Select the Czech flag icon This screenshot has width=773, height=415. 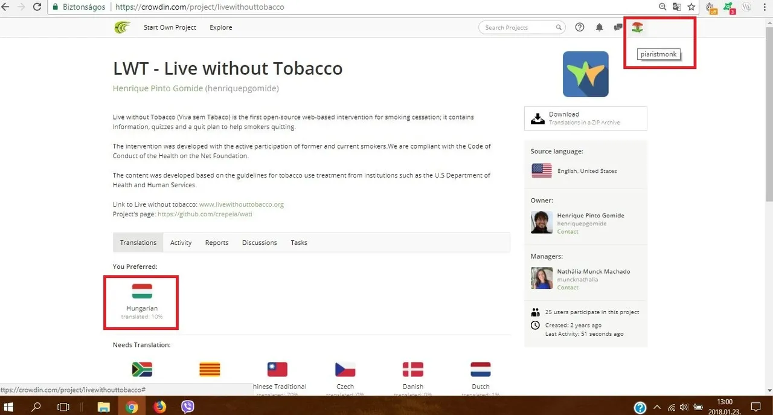[345, 370]
